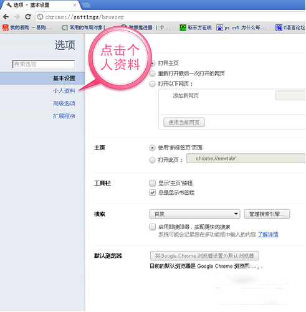The image size is (306, 312).
Task: Select the 打开此页 radio option
Action: 153,160
